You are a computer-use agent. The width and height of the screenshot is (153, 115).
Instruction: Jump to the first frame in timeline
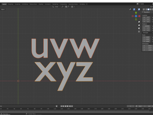coord(61,106)
